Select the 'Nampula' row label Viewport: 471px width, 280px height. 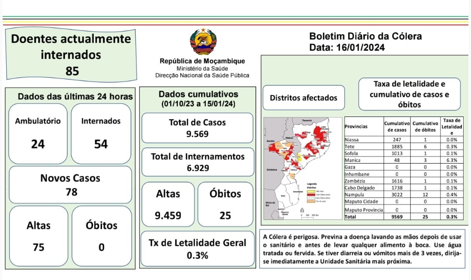coord(354,195)
